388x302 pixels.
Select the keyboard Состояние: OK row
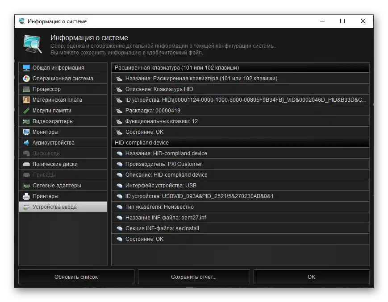coord(240,132)
